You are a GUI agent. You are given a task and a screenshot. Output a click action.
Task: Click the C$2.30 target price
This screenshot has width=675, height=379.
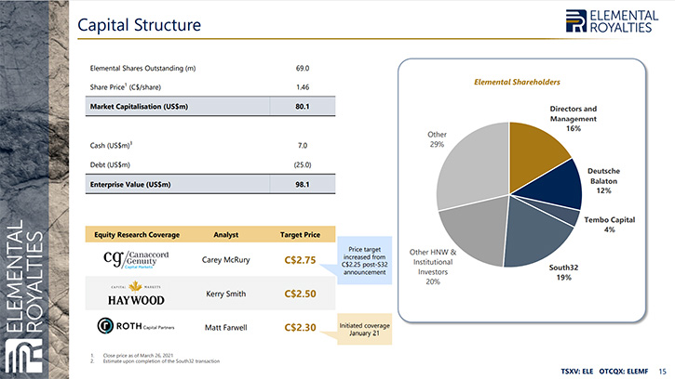coord(300,327)
